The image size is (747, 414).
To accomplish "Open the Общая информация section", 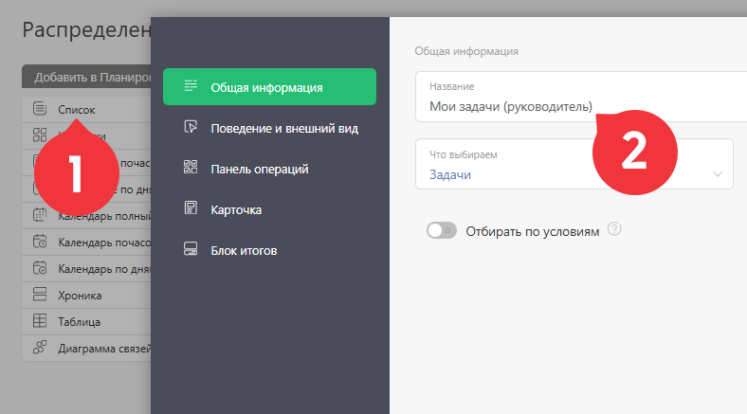I will (269, 86).
